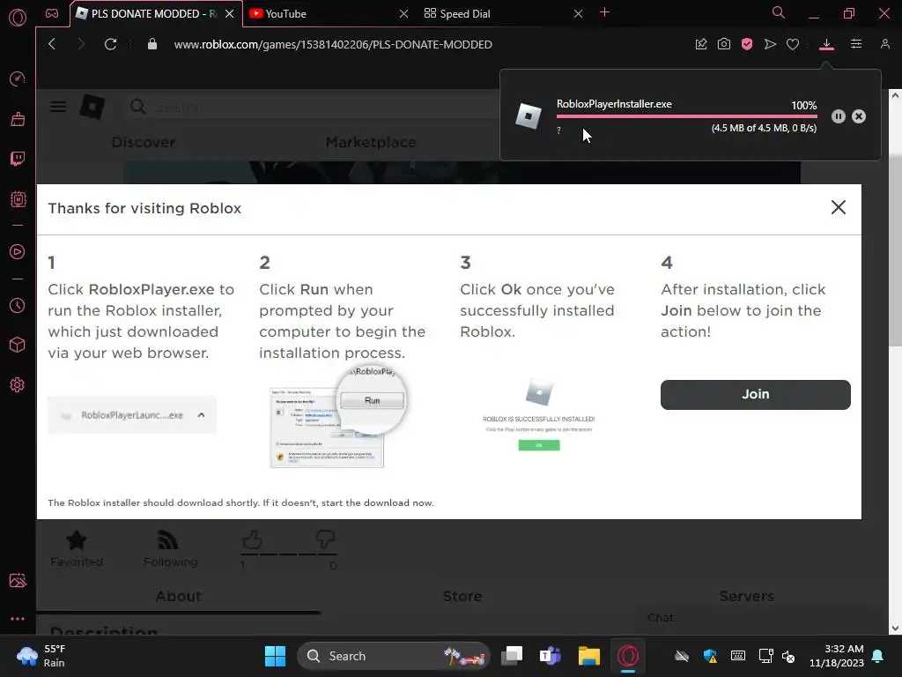
Task: Open Extensions cube icon in sidebar
Action: pos(18,345)
